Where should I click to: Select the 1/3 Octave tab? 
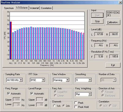pos(22,8)
